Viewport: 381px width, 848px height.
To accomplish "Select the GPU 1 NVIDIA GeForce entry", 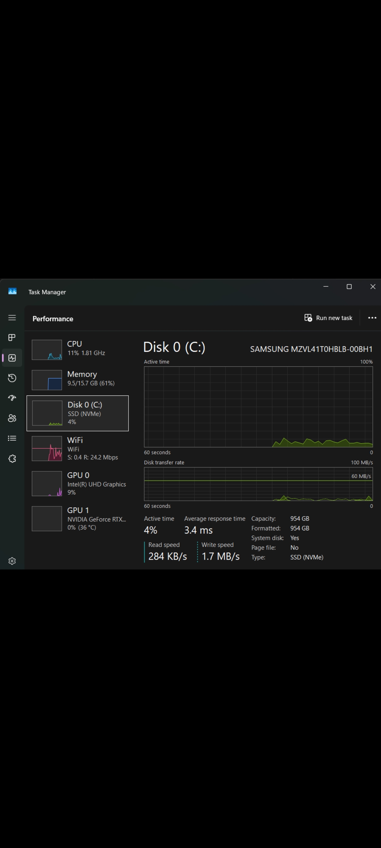I will pyautogui.click(x=78, y=519).
